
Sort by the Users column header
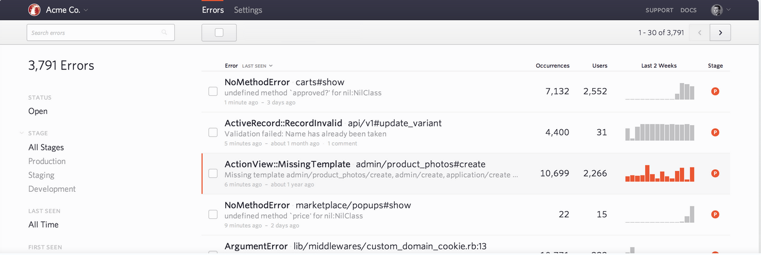tap(600, 66)
